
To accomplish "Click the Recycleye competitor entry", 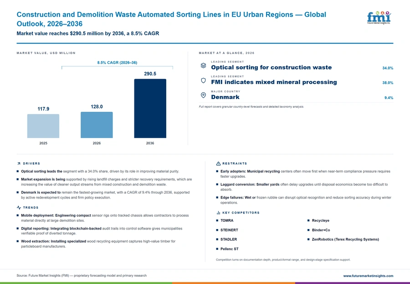I will point(320,221).
